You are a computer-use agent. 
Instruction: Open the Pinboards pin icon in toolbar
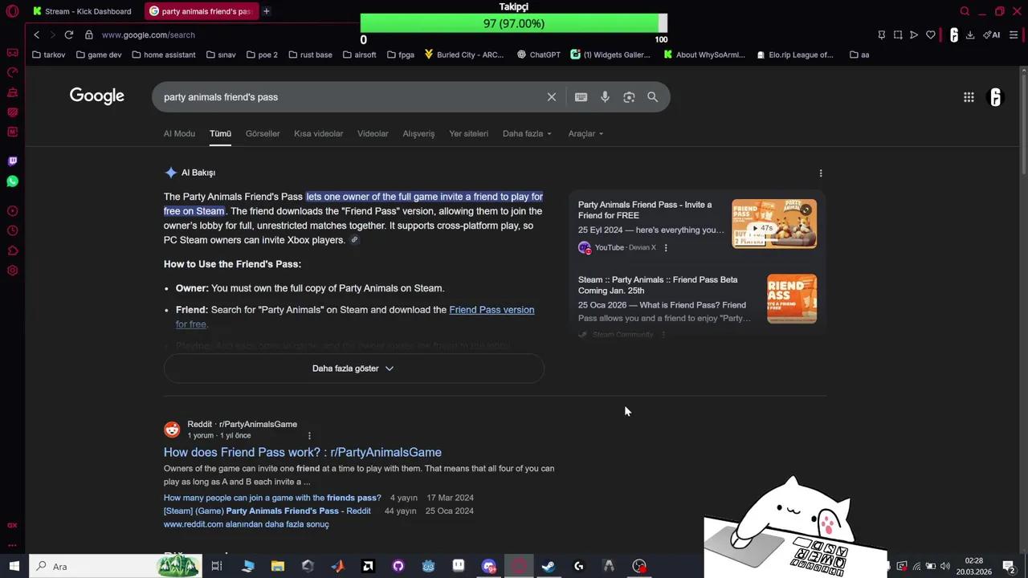pos(882,35)
